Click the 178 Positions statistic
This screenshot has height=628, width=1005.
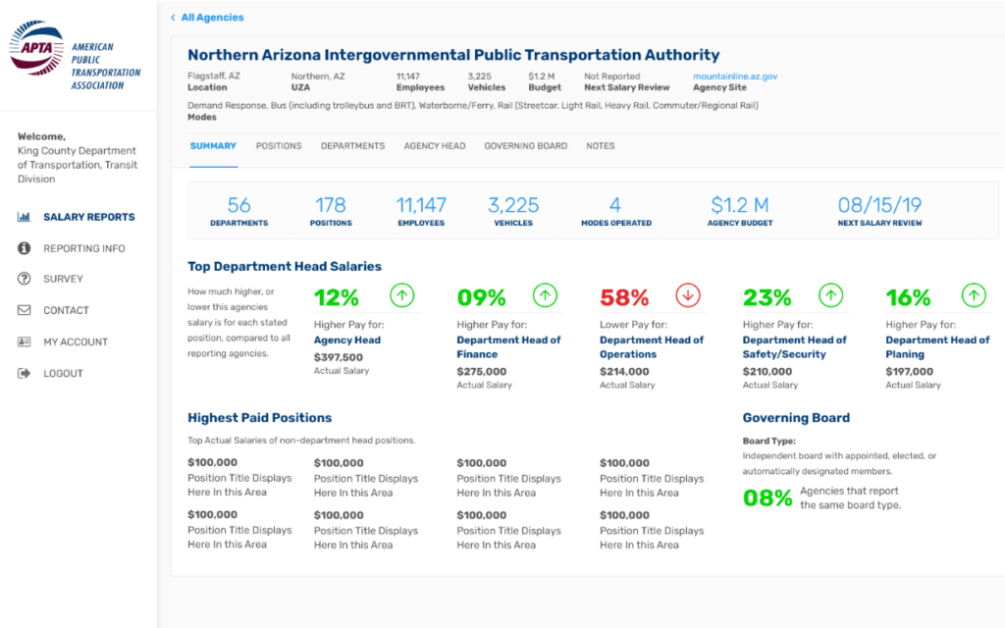331,211
